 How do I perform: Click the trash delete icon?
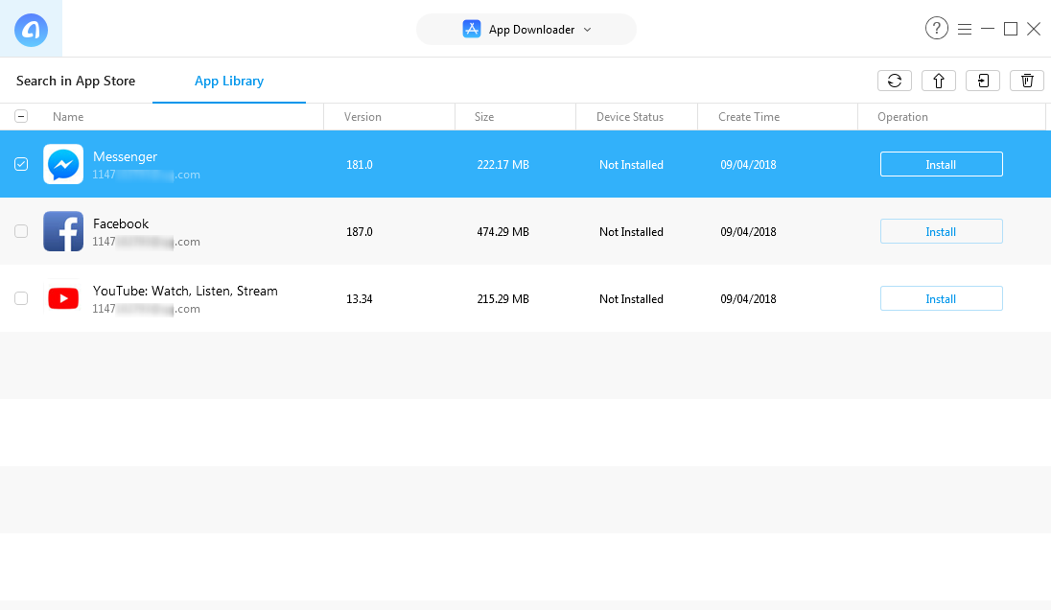pyautogui.click(x=1027, y=81)
